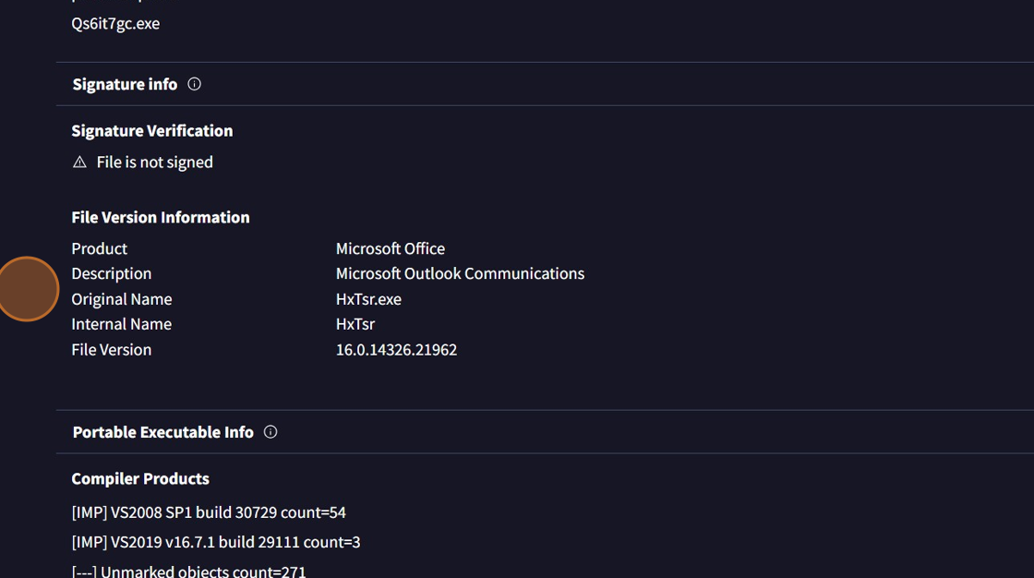Click the HxTsr internal name value

point(355,324)
